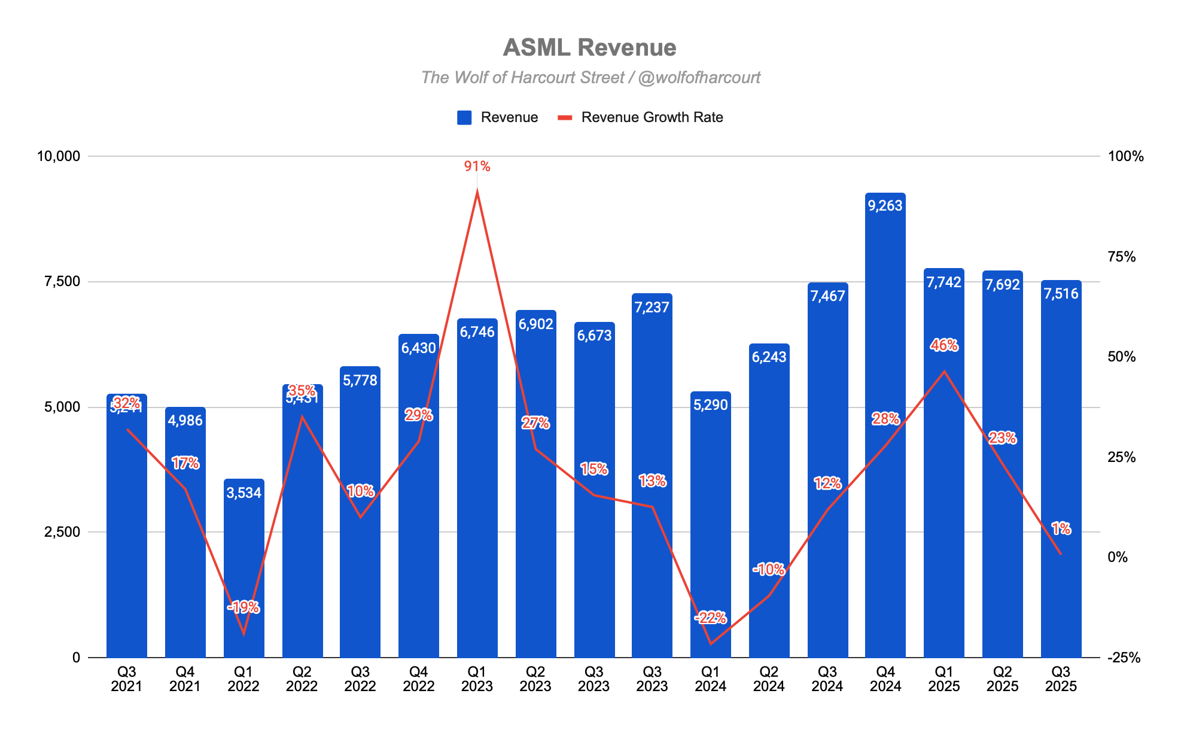
Task: Click the Q1 2023 x-axis label
Action: tap(477, 679)
